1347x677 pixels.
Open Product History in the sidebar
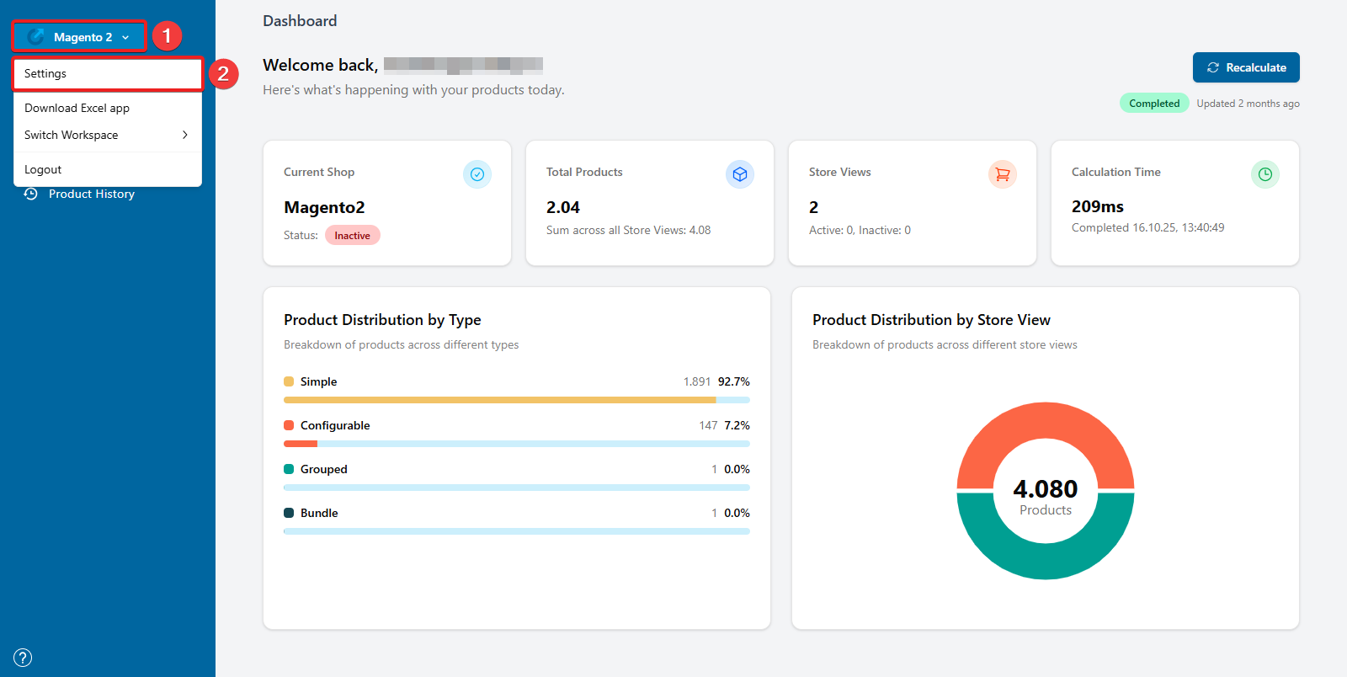coord(91,194)
